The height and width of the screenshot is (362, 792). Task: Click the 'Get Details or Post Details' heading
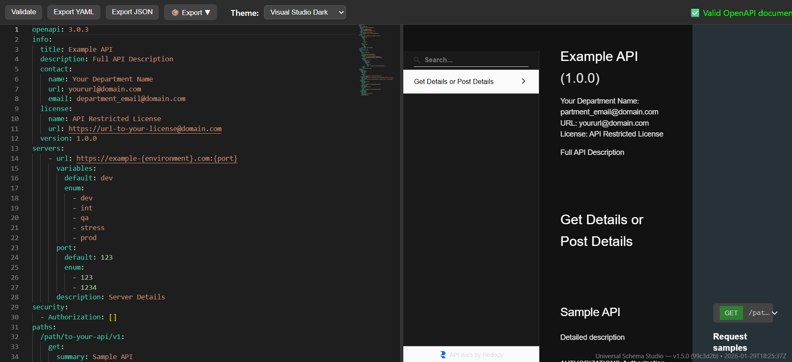click(x=602, y=230)
